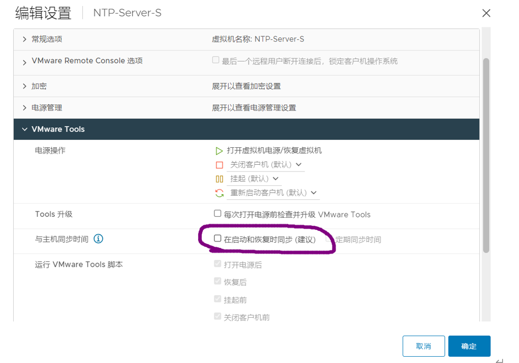
Task: Toggle 锁定客户机操作系统 checkbox
Action: tap(216, 60)
